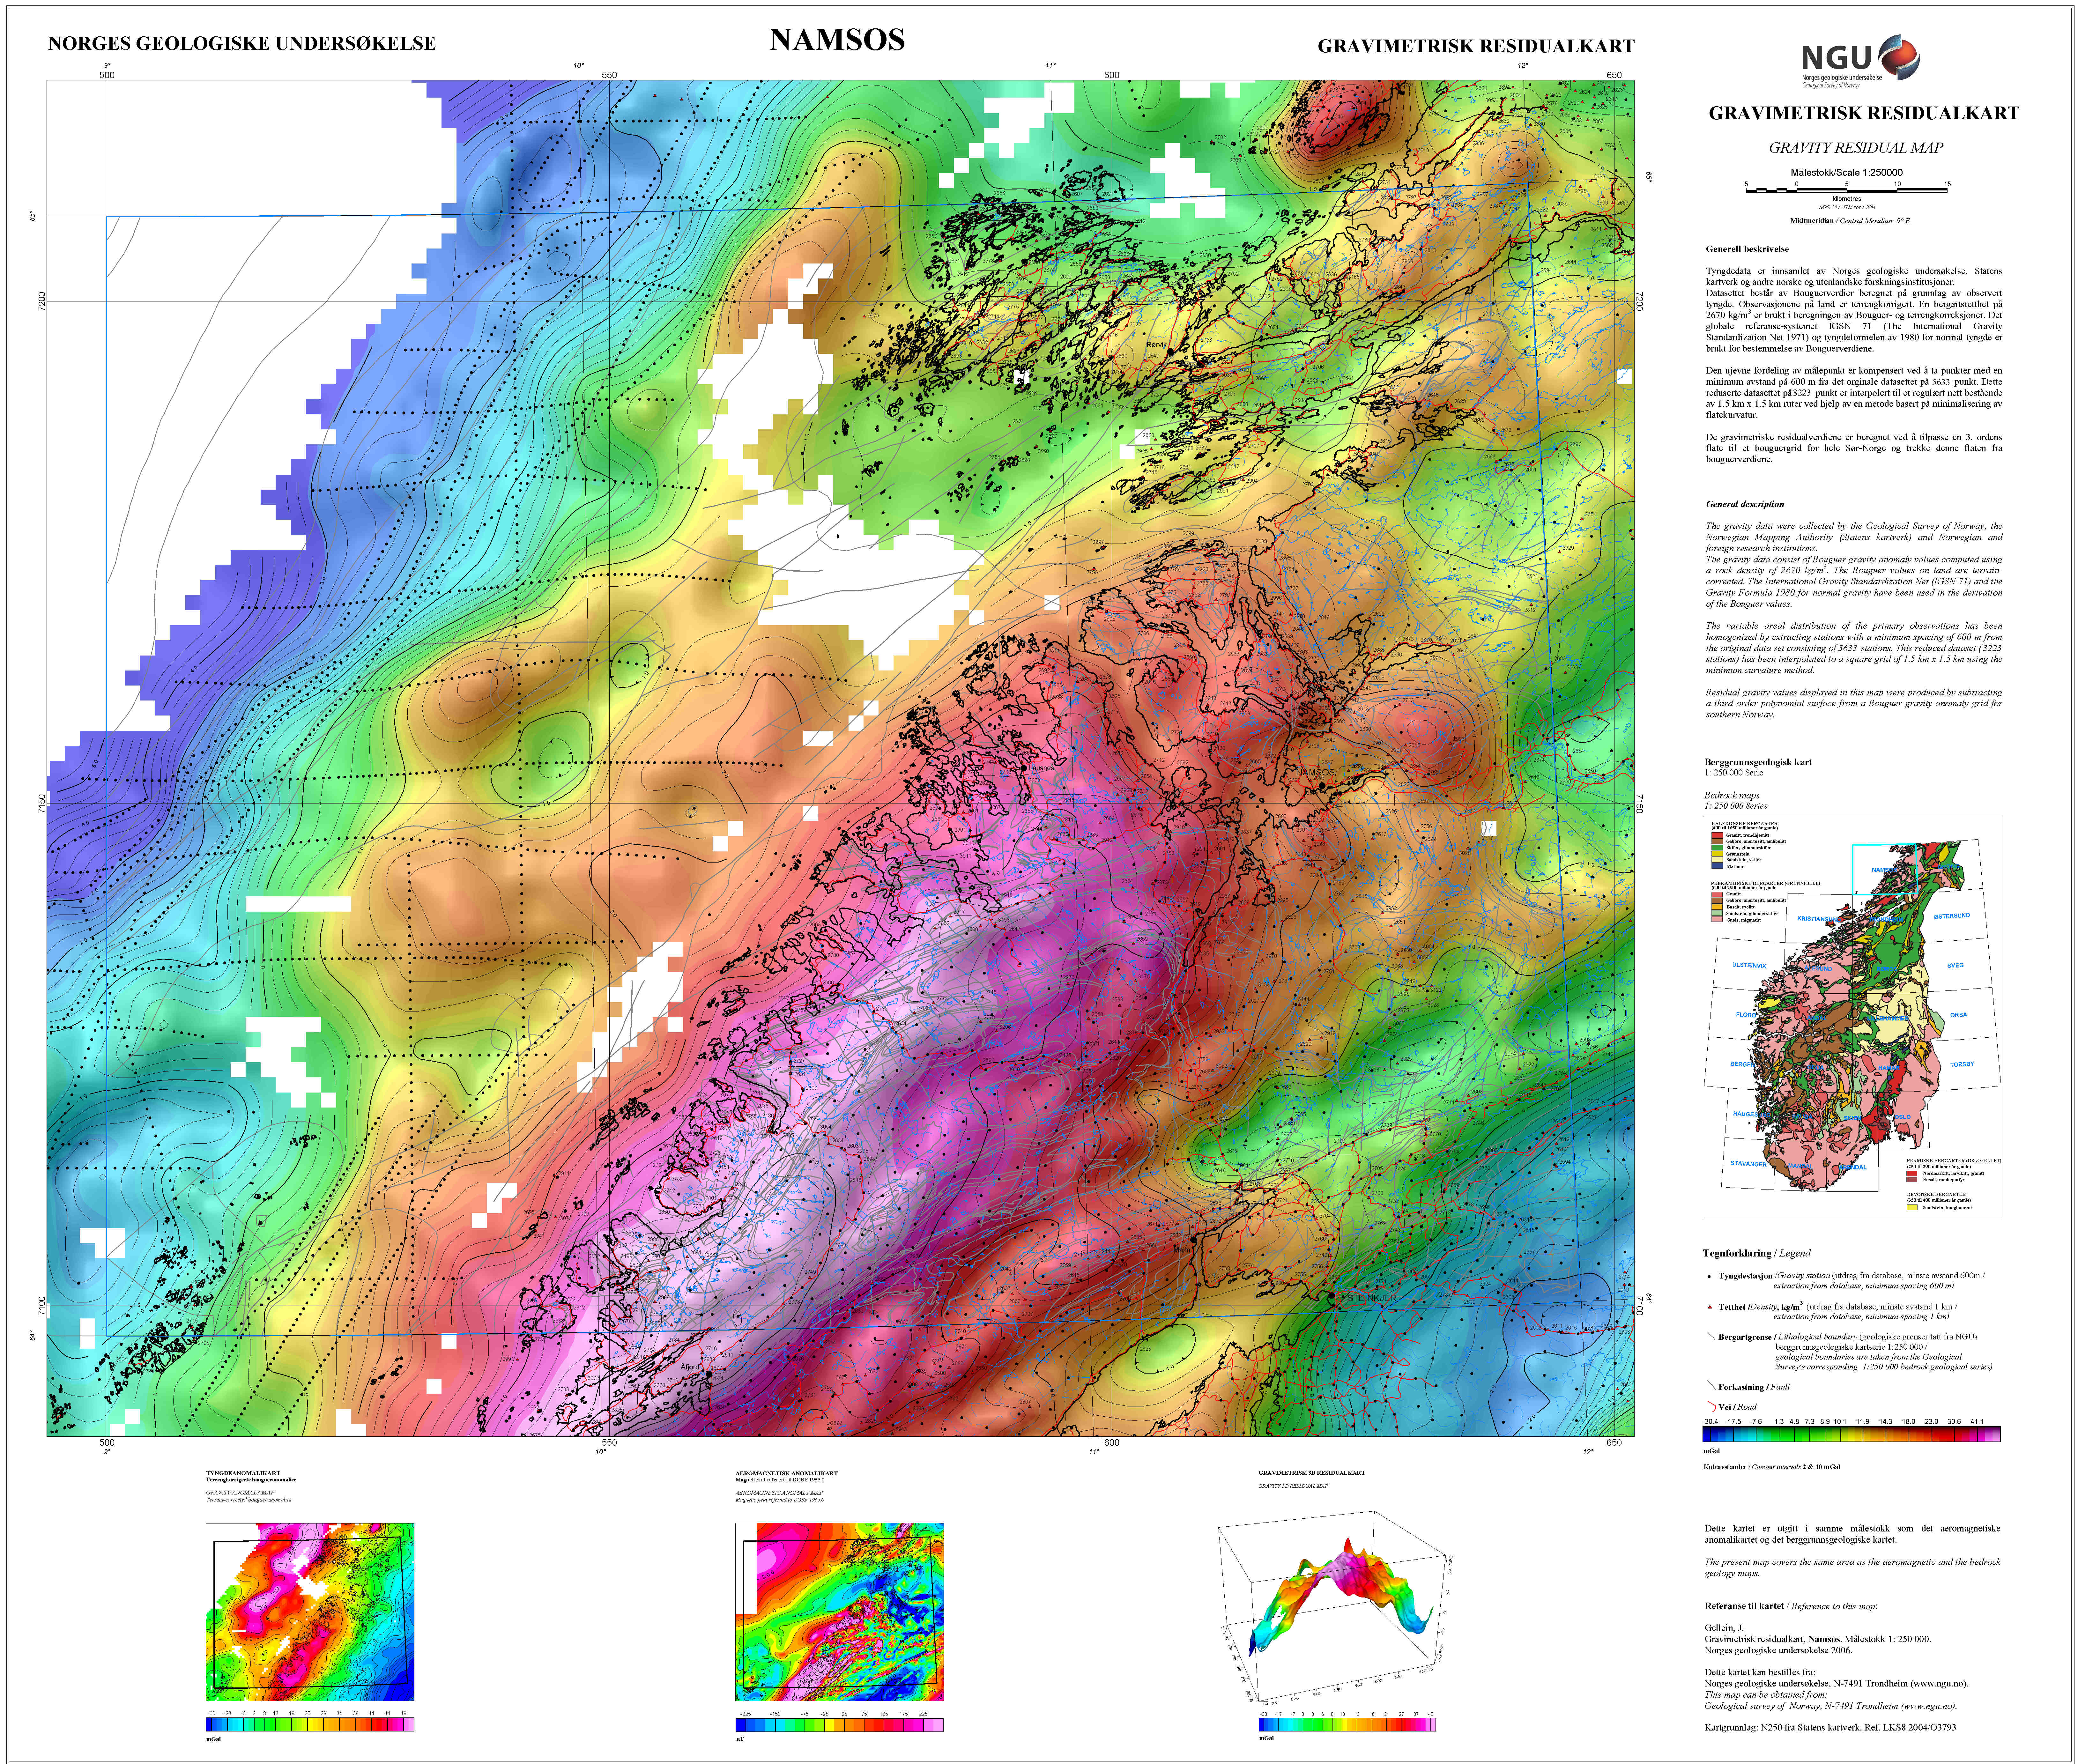Click the red Granitt, trondhjemitt swatch
Image resolution: width=2078 pixels, height=1764 pixels.
(x=1717, y=835)
